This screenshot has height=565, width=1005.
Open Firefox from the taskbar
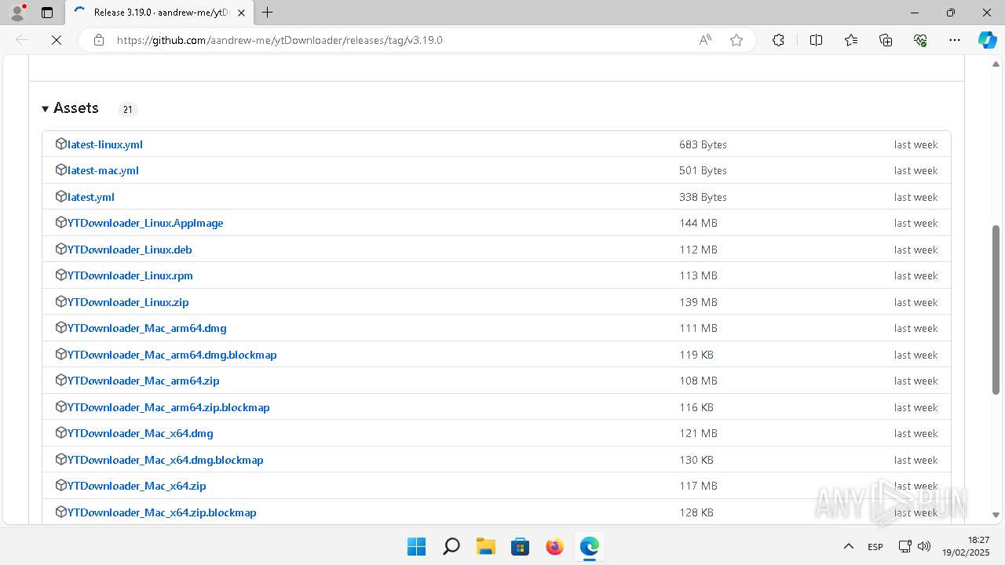[x=554, y=546]
